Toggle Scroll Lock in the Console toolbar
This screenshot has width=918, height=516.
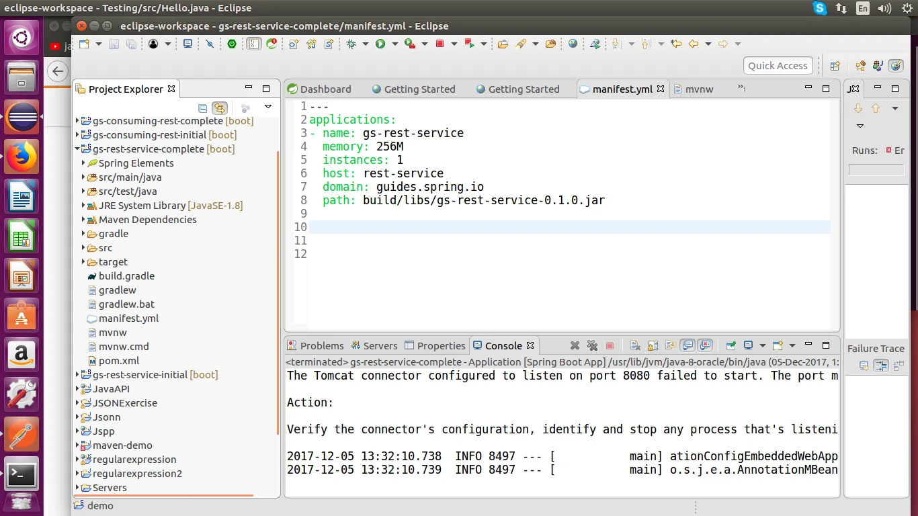point(653,345)
